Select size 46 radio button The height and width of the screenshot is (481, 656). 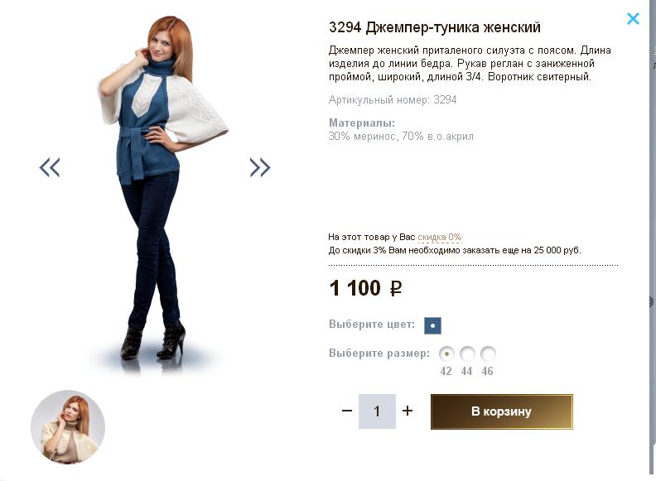click(x=488, y=354)
